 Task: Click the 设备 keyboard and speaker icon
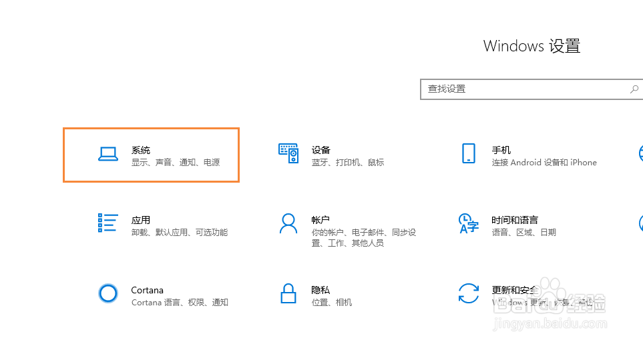pyautogui.click(x=288, y=153)
